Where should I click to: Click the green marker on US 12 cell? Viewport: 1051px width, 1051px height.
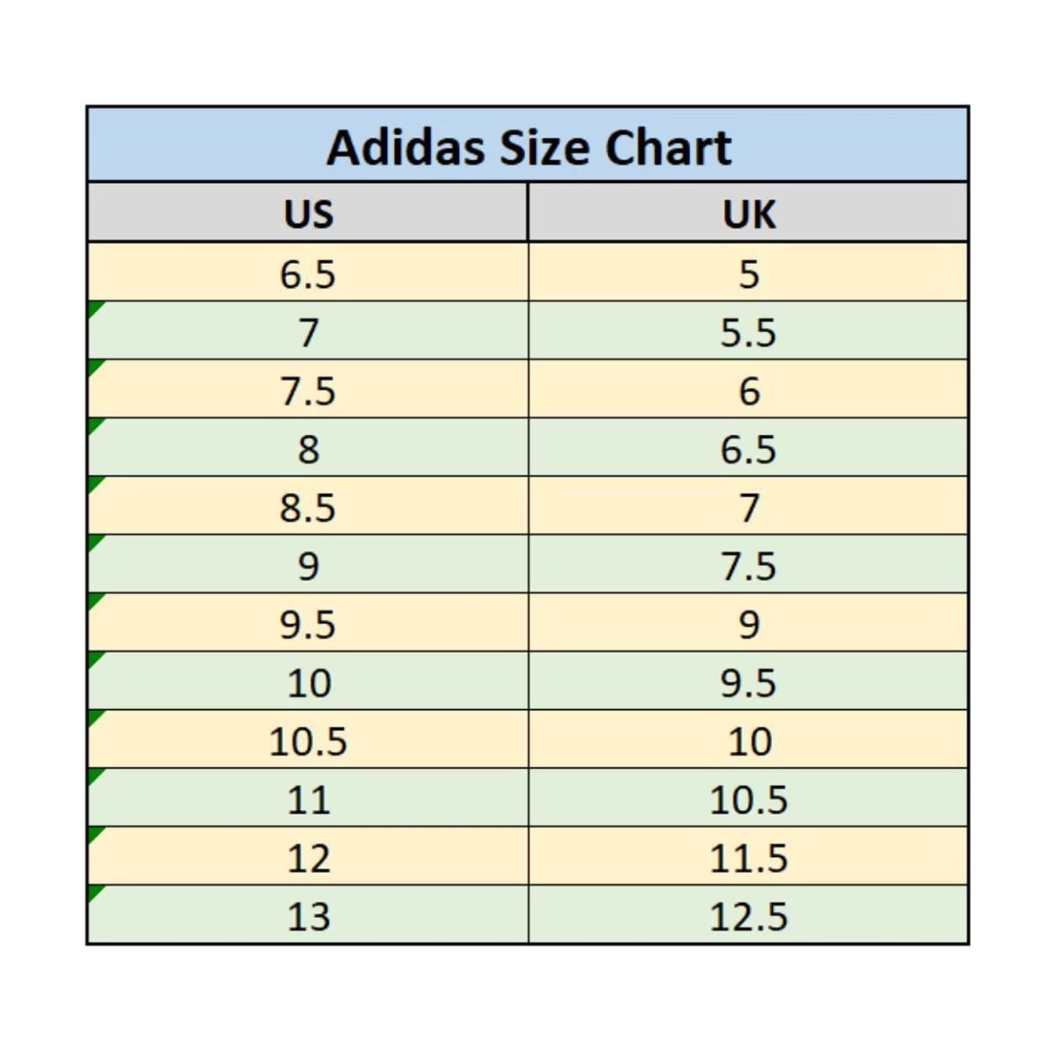click(x=95, y=833)
